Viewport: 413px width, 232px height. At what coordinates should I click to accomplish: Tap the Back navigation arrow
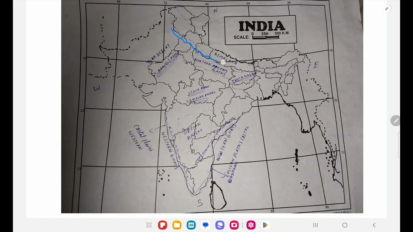pos(374,225)
